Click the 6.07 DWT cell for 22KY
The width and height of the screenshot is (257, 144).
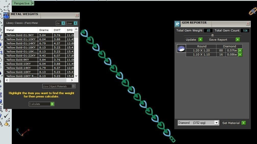[59, 56]
